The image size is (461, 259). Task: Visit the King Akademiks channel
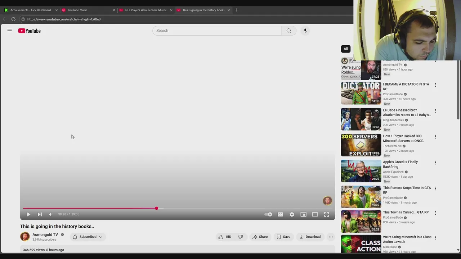(393, 120)
